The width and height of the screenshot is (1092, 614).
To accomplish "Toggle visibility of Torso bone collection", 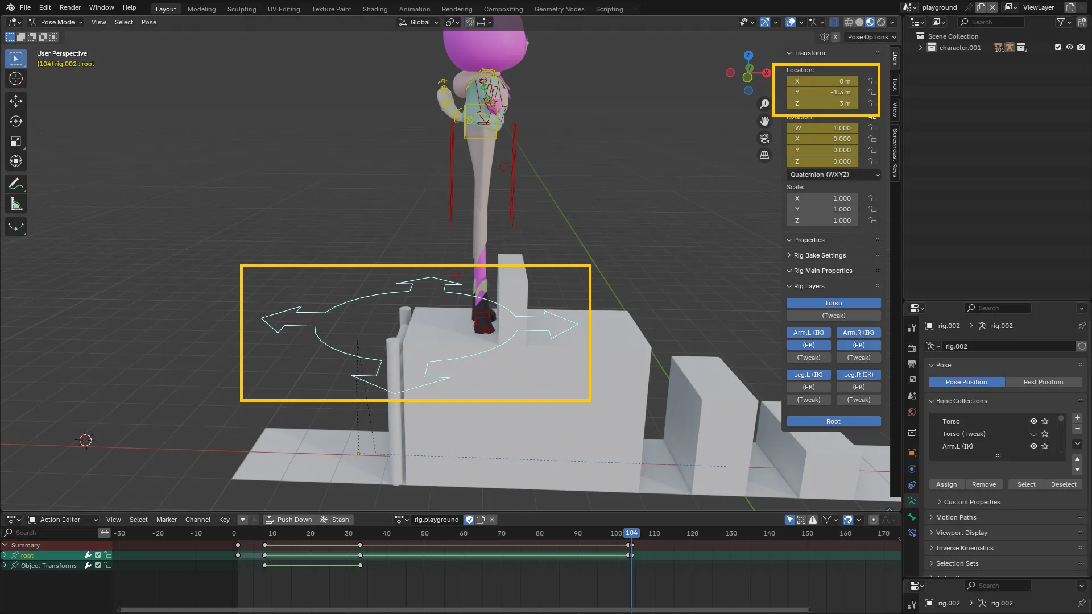I will point(1033,421).
